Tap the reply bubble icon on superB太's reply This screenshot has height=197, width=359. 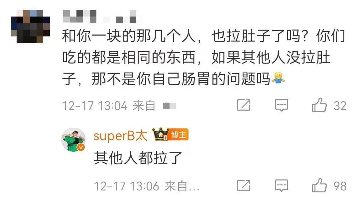[x=282, y=186]
